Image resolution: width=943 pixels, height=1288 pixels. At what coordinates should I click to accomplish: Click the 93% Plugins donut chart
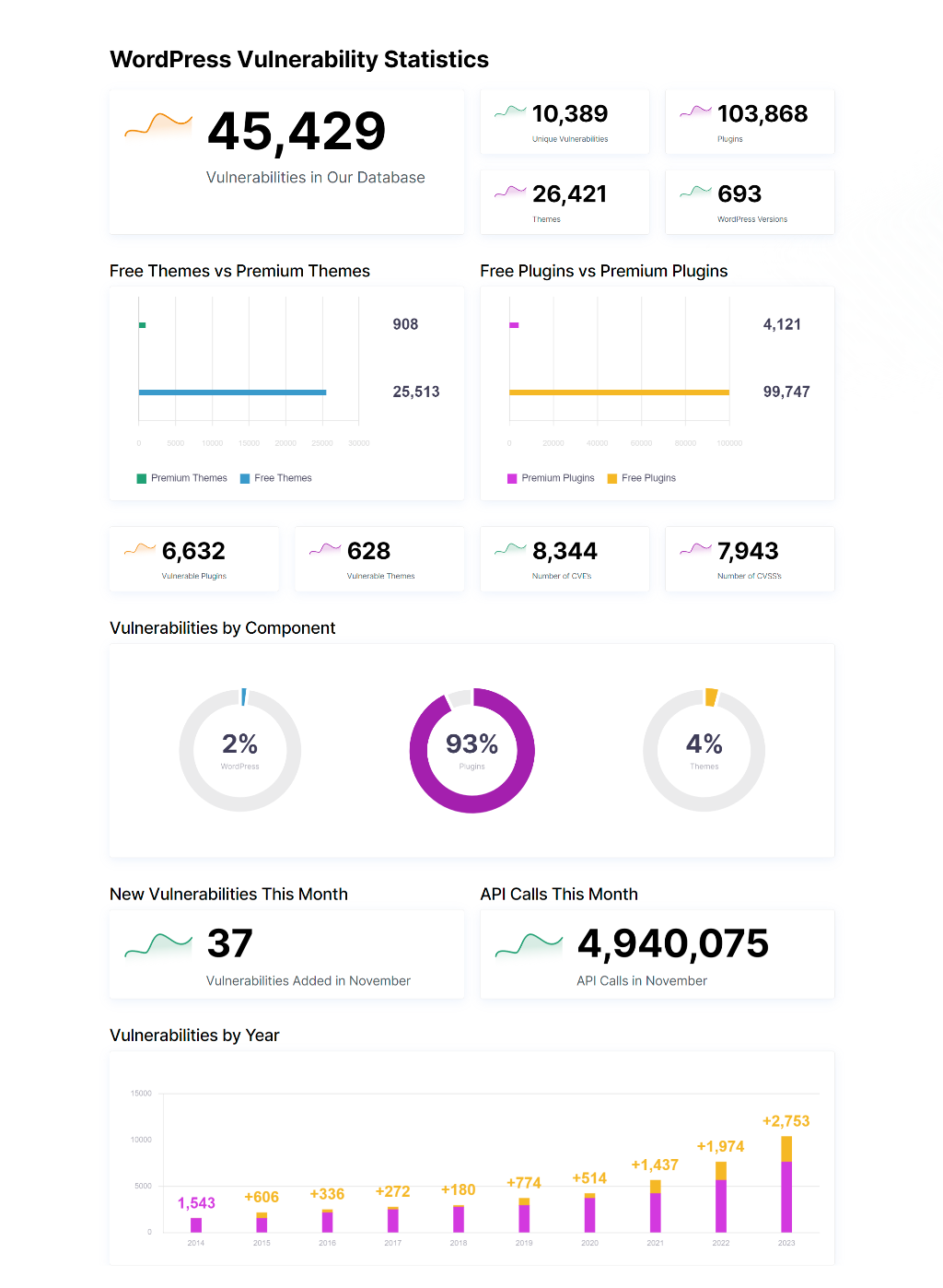(x=471, y=750)
